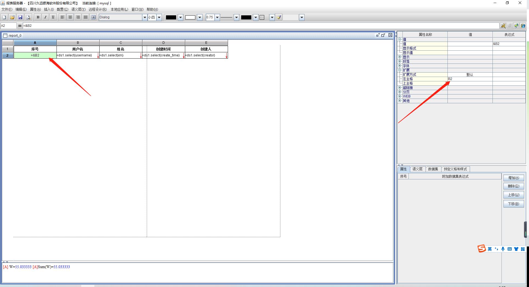This screenshot has width=529, height=287.
Task: Open the 插入(I) menu
Action: pyautogui.click(x=49, y=9)
